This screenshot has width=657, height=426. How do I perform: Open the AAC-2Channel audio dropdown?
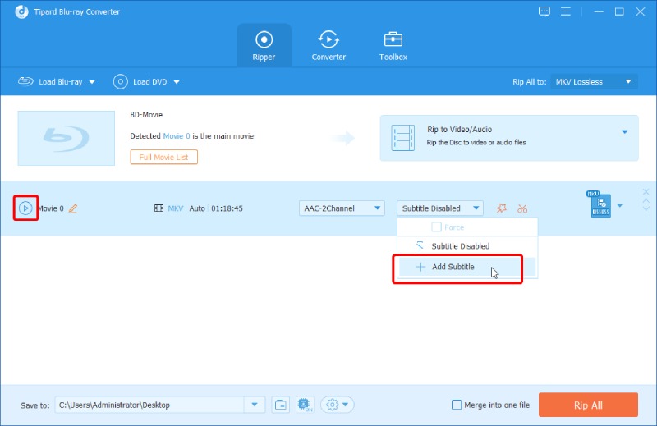coord(342,208)
